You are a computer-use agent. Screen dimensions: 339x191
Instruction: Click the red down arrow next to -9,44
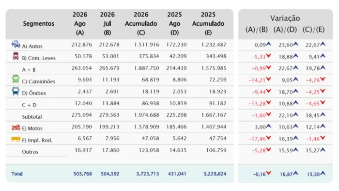(x=268, y=91)
